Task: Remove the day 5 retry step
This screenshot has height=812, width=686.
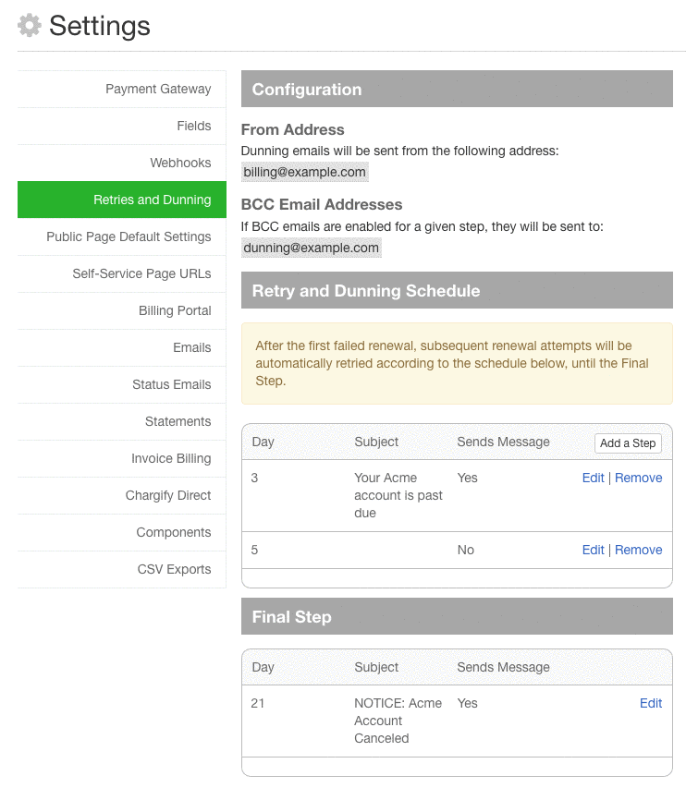Action: click(x=639, y=551)
